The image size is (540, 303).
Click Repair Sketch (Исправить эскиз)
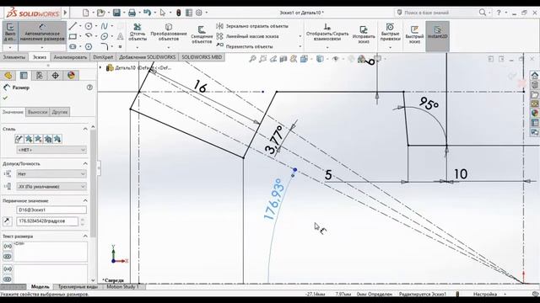(364, 35)
